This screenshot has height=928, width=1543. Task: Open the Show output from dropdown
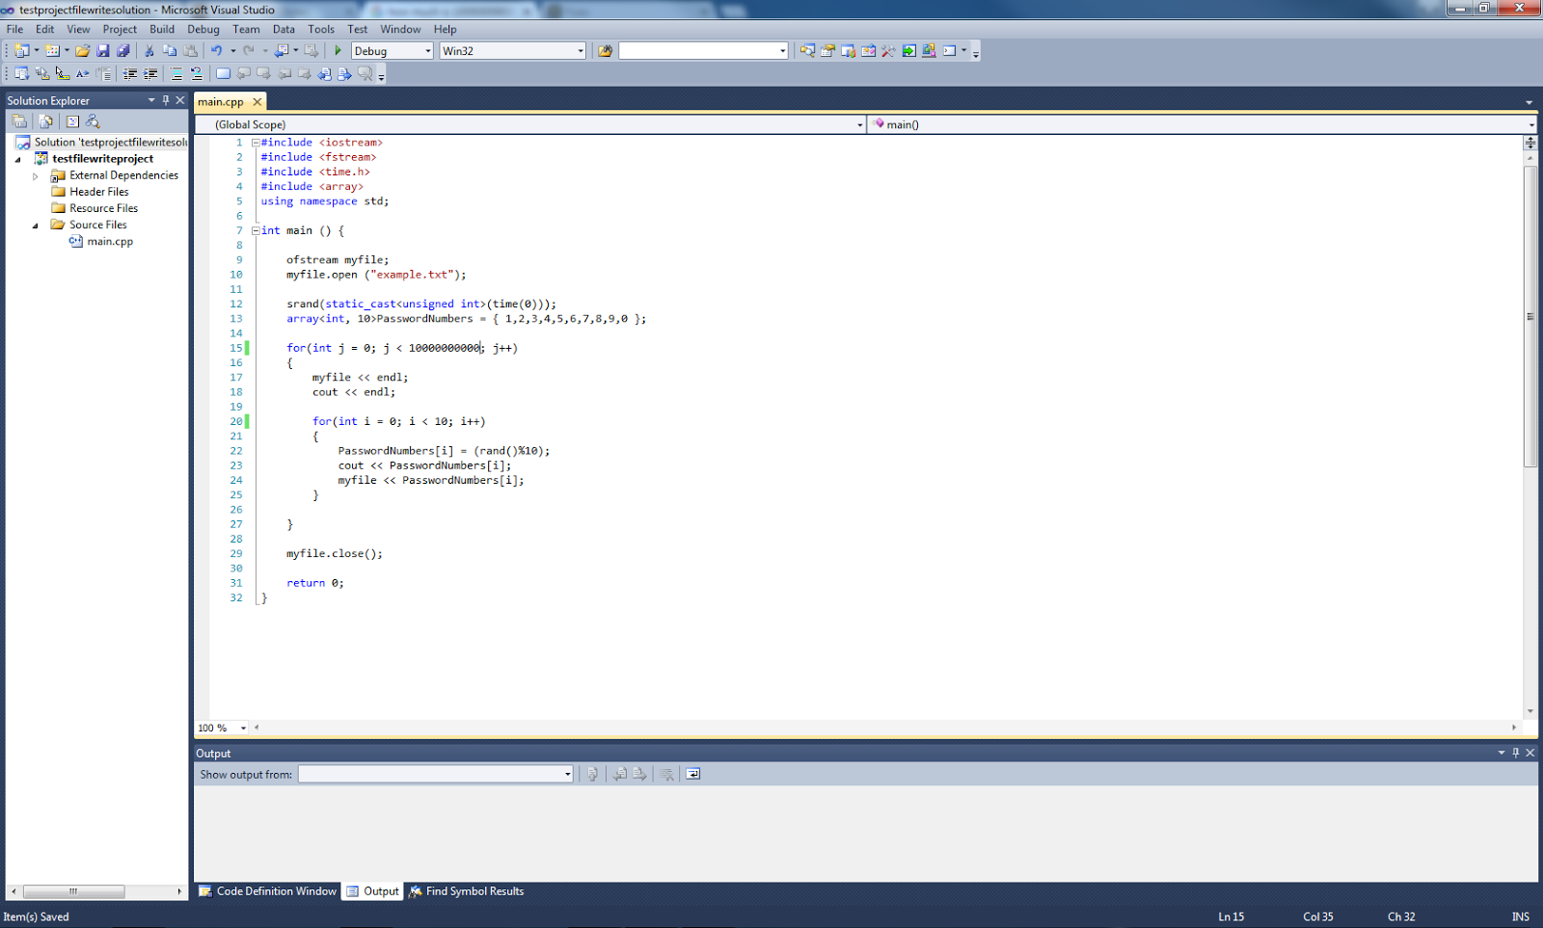pyautogui.click(x=565, y=774)
